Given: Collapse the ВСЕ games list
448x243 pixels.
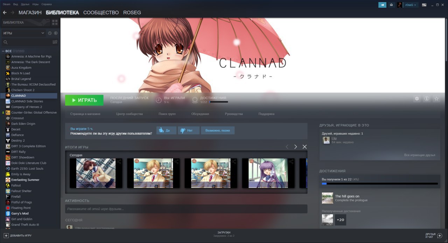Looking at the screenshot, I should point(3,51).
